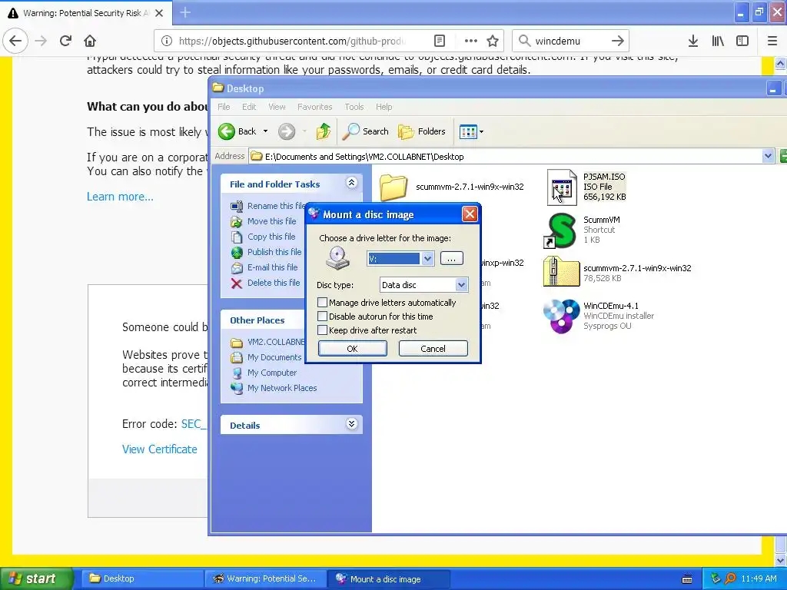Screen dimensions: 787x590
Task: Reload the Firefox page
Action: 65,41
